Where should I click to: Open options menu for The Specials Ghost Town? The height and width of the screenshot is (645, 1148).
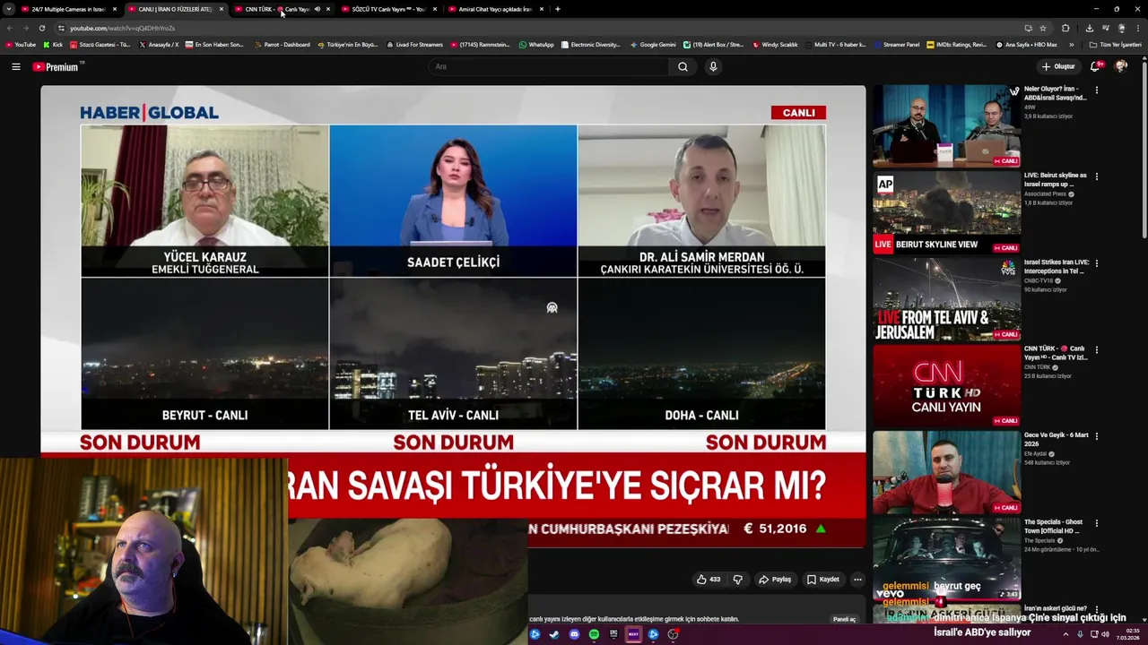click(x=1096, y=523)
